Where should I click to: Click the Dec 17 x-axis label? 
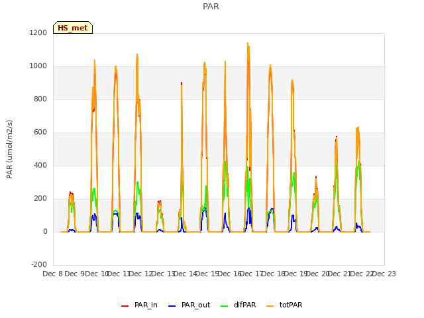(252, 274)
